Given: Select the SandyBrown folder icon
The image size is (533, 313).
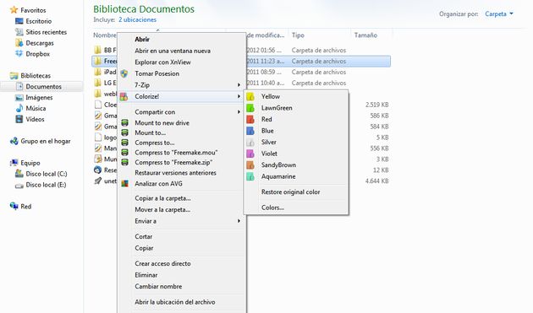Looking at the screenshot, I should 250,165.
